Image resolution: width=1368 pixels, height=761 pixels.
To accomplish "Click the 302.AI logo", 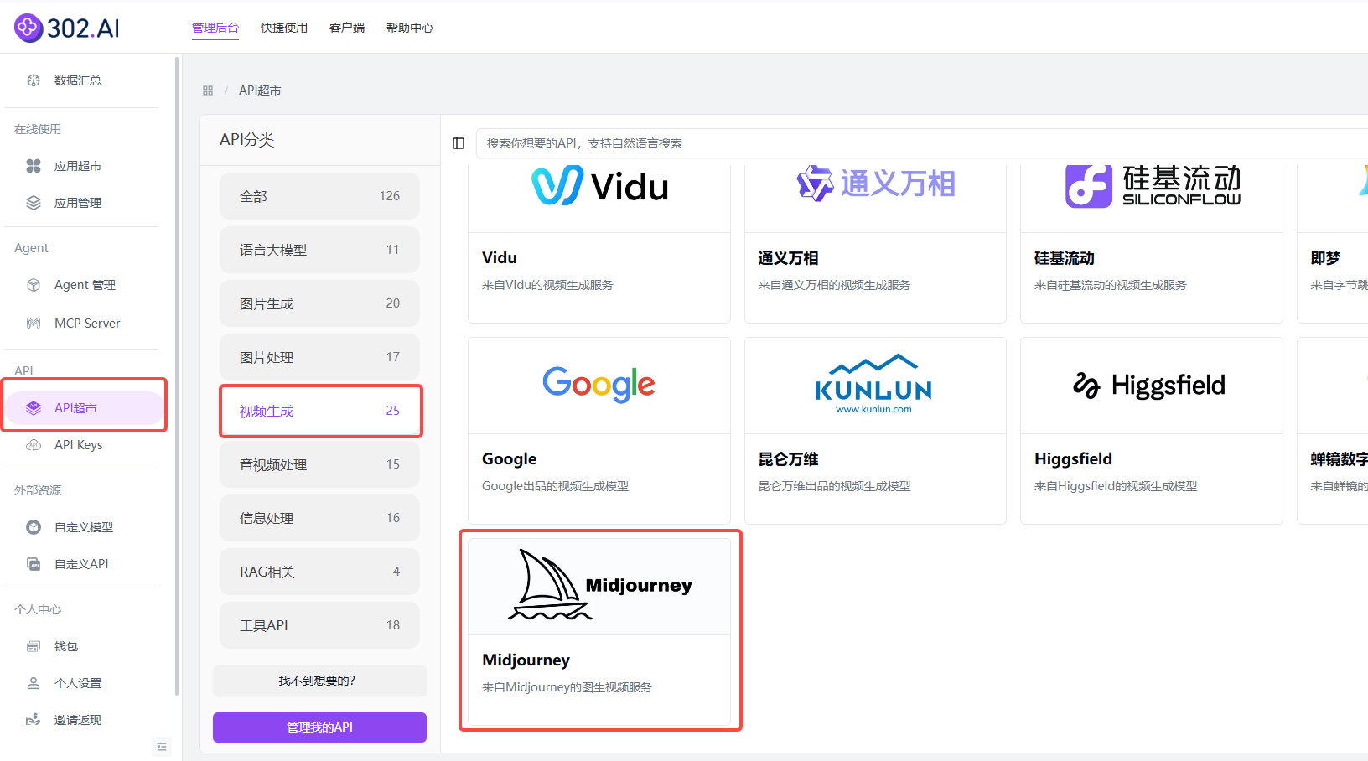I will [x=67, y=28].
